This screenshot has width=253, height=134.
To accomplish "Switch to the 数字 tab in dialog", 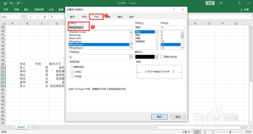I will (x=73, y=17).
